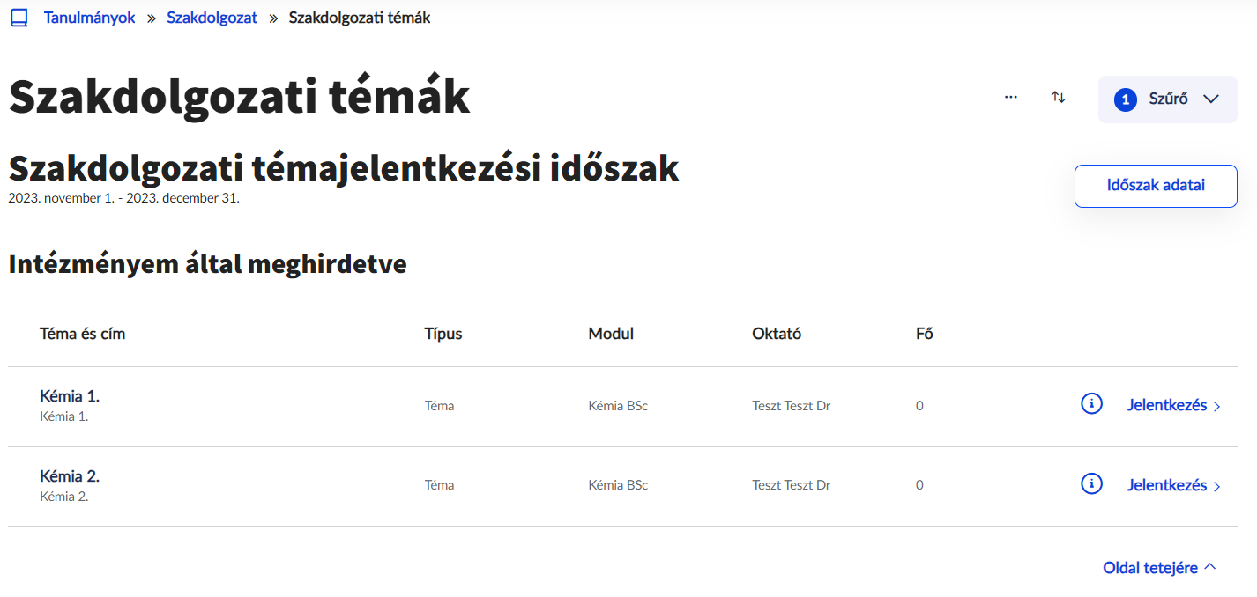
Task: Go to Tanulmányok in the breadcrumb
Action: tap(89, 18)
